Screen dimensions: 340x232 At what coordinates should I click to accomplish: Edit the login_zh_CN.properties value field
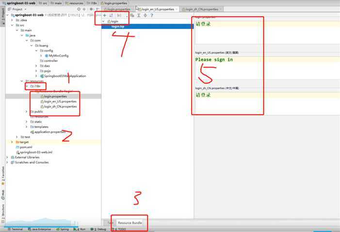pos(268,103)
